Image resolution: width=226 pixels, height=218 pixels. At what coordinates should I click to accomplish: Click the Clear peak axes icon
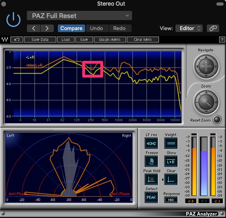point(171,179)
